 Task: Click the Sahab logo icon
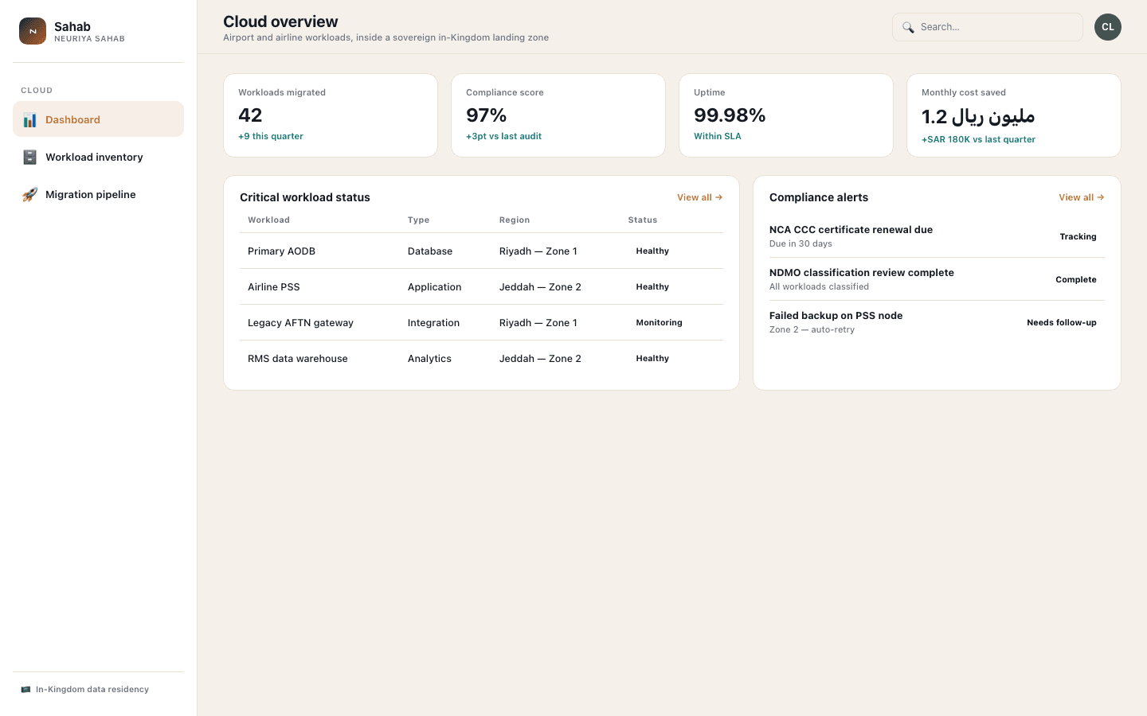point(33,31)
